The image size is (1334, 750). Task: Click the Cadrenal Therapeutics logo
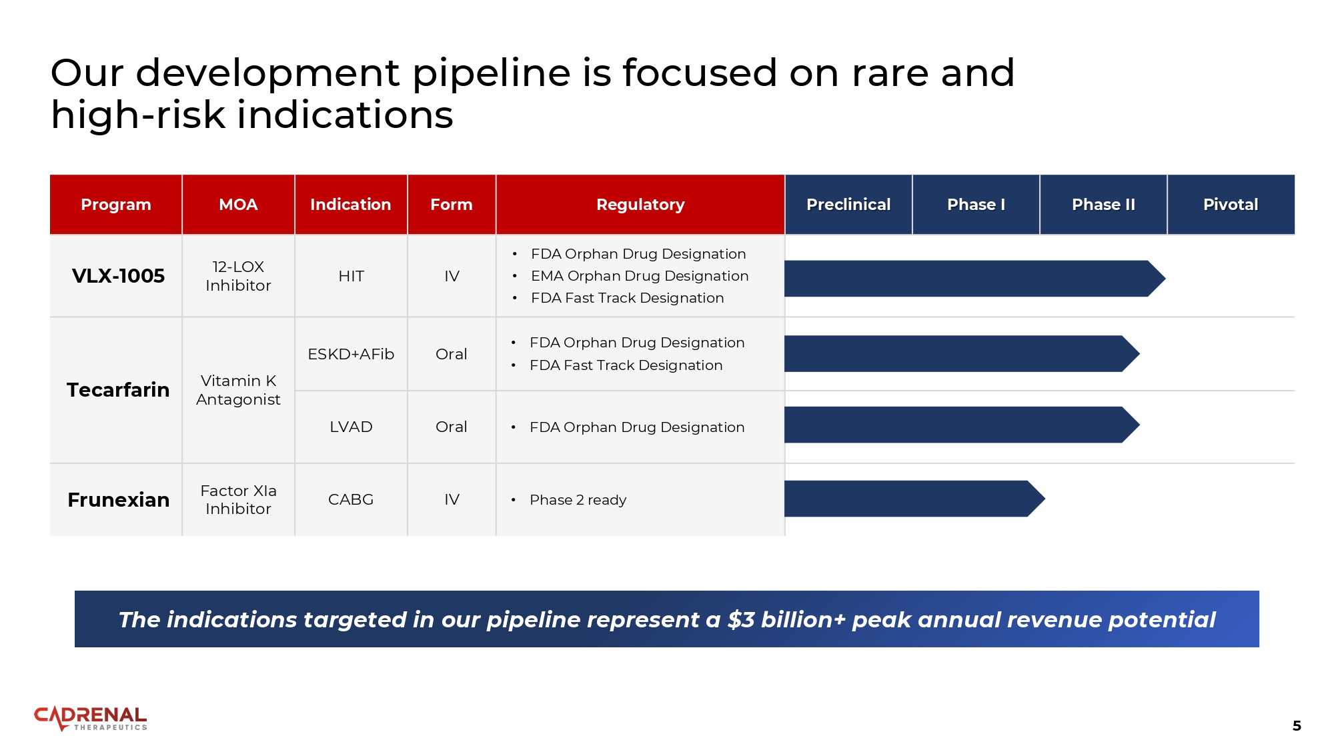coord(91,718)
